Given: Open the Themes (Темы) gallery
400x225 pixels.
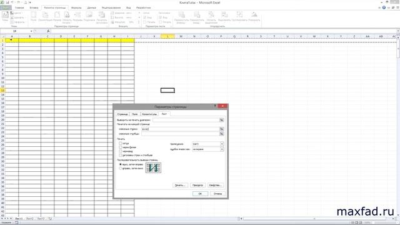Looking at the screenshot, I should coord(5,17).
